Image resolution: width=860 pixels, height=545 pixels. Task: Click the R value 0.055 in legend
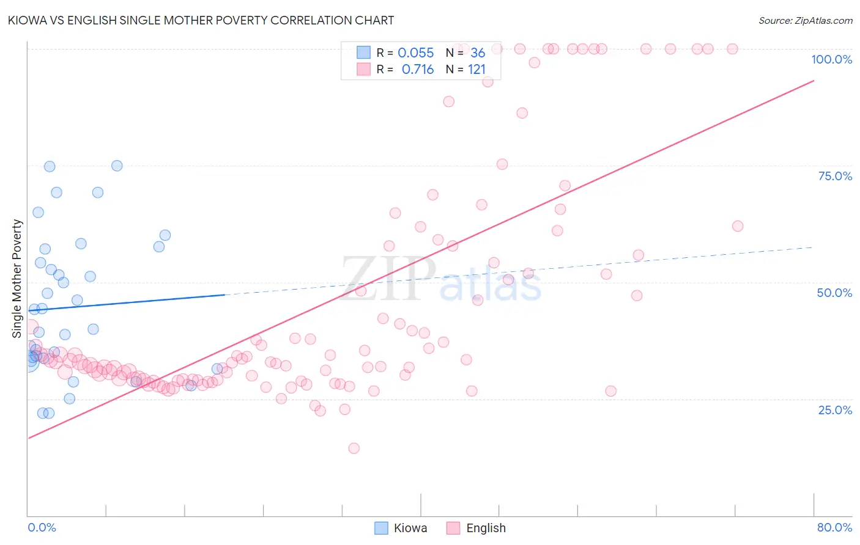[x=415, y=53]
